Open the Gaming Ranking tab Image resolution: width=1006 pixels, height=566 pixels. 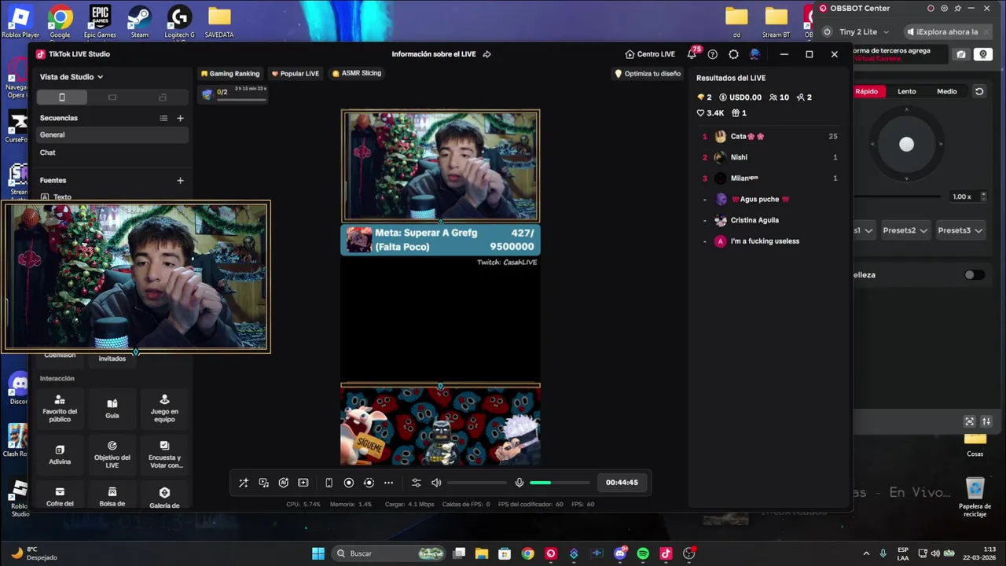click(x=230, y=73)
